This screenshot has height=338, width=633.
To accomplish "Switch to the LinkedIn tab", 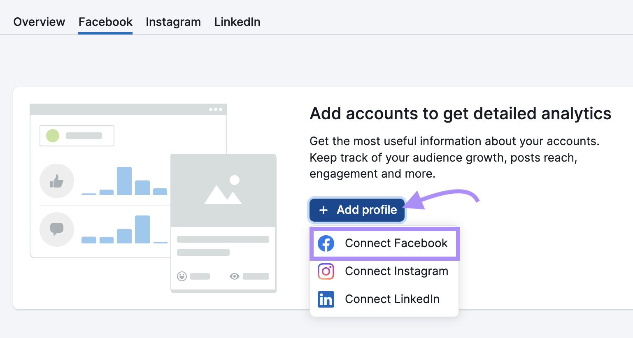I will coord(237,22).
